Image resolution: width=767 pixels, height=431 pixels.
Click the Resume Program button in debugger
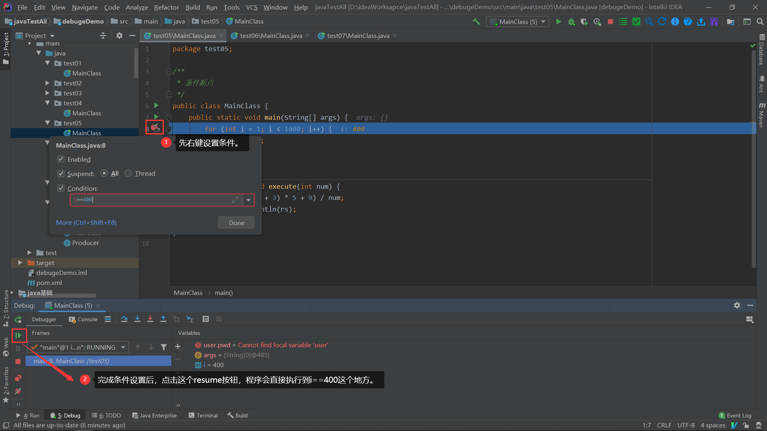click(18, 336)
